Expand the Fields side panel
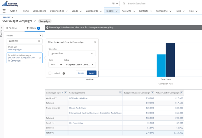This screenshot has height=138, width=202. coord(1,28)
